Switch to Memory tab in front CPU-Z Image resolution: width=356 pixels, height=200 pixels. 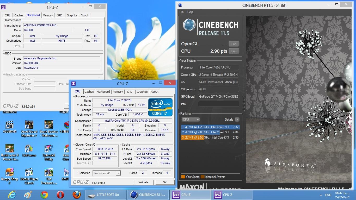(118, 92)
